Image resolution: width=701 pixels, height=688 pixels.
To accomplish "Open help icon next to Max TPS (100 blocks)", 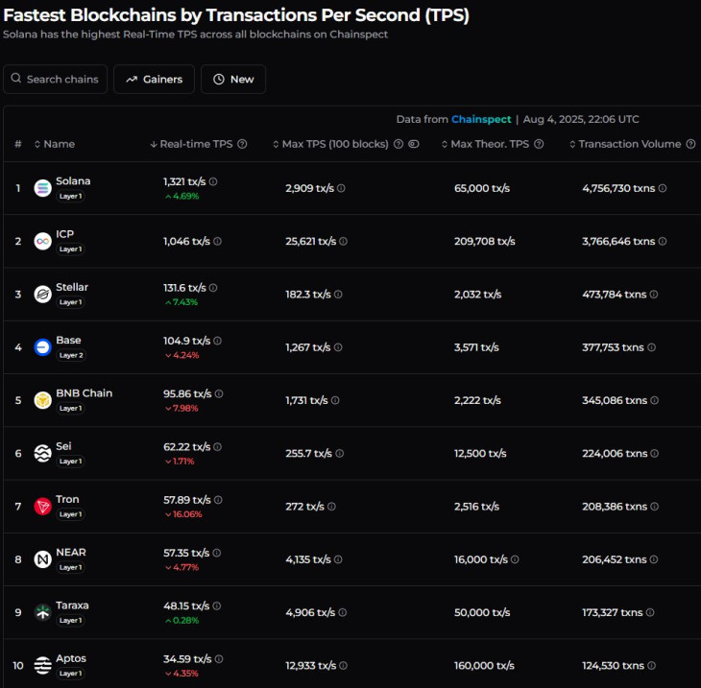I will coord(399,144).
